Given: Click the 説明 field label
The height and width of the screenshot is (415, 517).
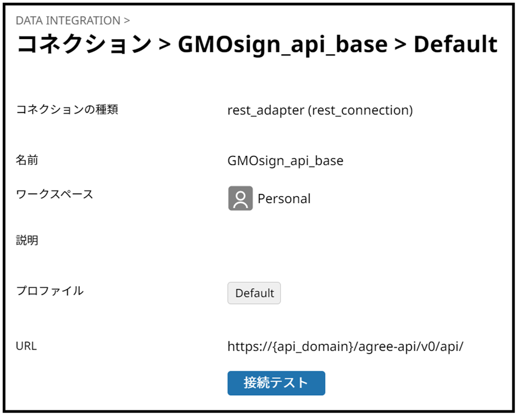Looking at the screenshot, I should 27,240.
